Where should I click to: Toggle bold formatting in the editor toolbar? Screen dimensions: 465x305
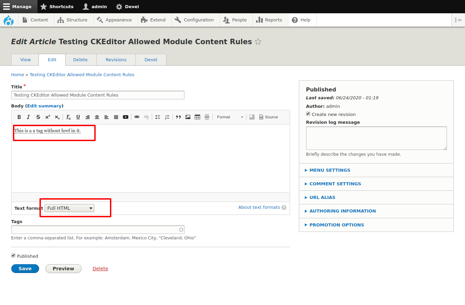click(x=19, y=117)
